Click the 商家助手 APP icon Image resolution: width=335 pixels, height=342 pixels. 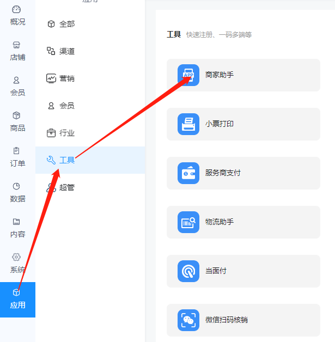pyautogui.click(x=188, y=75)
